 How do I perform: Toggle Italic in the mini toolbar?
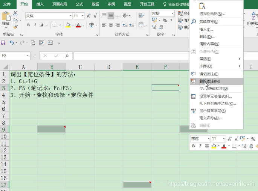point(200,146)
